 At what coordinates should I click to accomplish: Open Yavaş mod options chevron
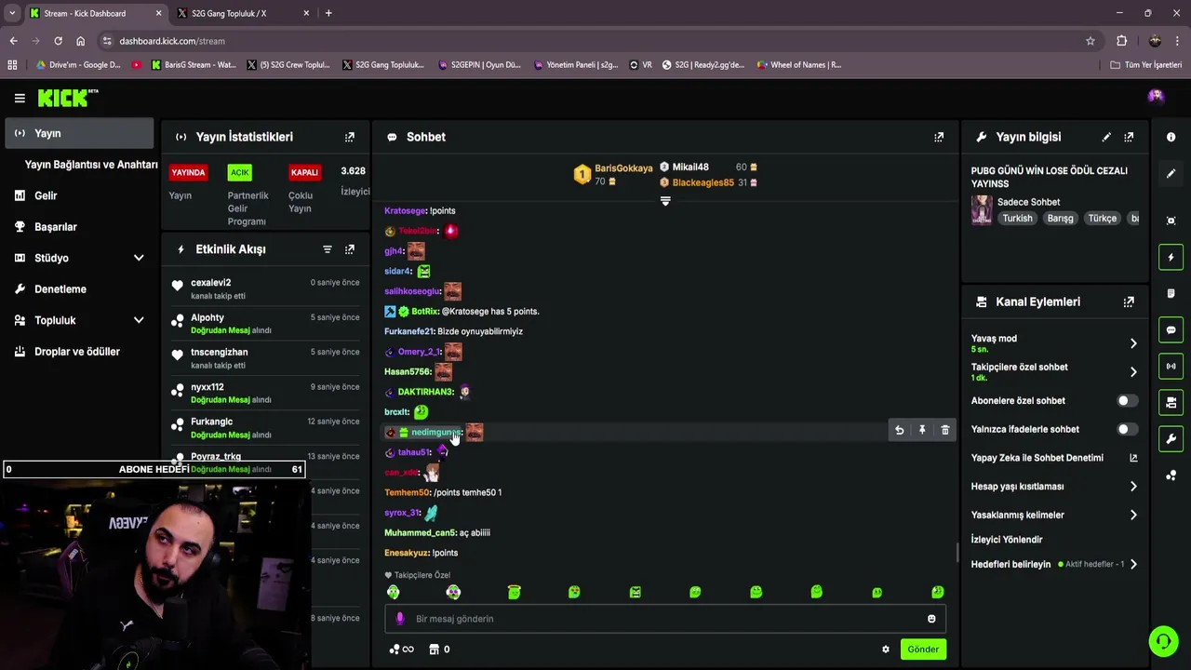[x=1132, y=343]
